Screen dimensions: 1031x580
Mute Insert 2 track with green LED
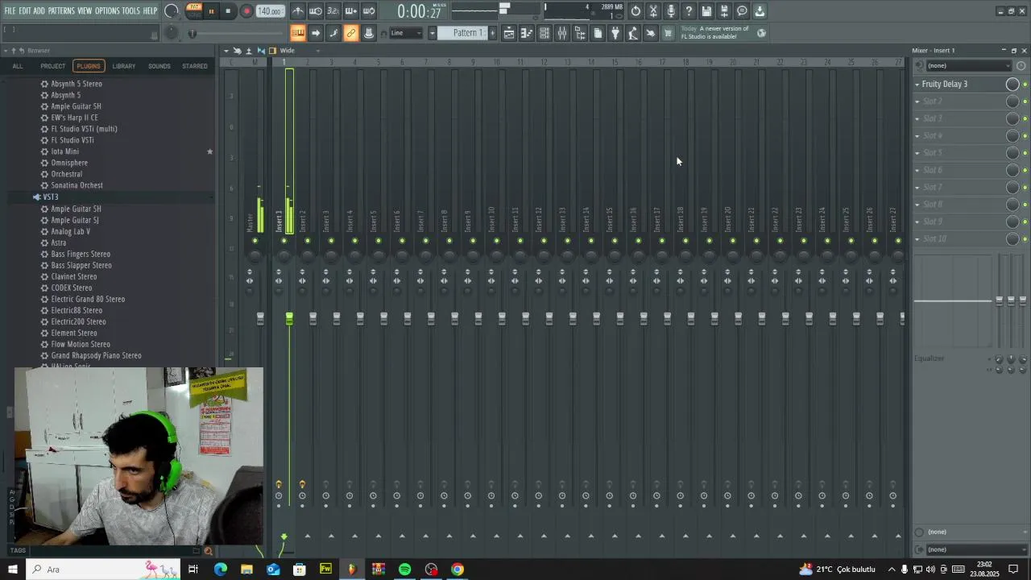pyautogui.click(x=307, y=241)
